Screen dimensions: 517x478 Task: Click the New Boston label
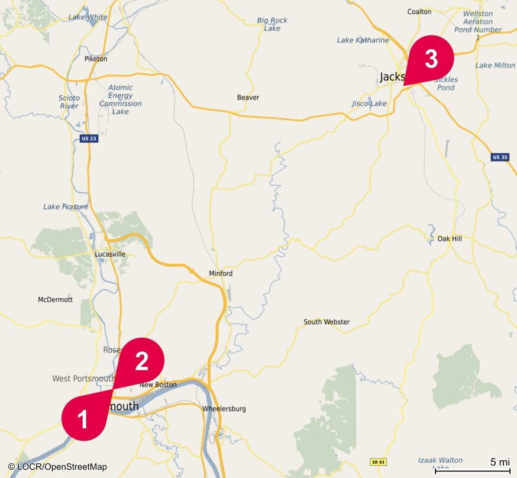pyautogui.click(x=158, y=385)
